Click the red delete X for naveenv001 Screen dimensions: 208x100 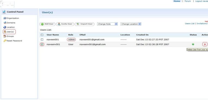click(205, 44)
